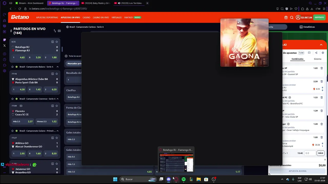Collapse the Campeonato Cearense - Serie A section

point(57,99)
